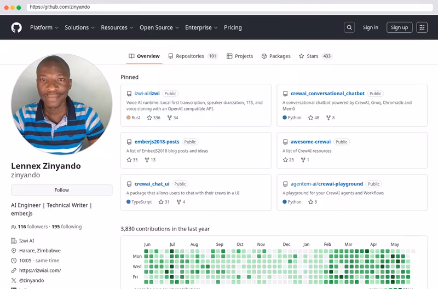Switch to the Packages tab
Screen dimensions: 438x289
pyautogui.click(x=276, y=56)
